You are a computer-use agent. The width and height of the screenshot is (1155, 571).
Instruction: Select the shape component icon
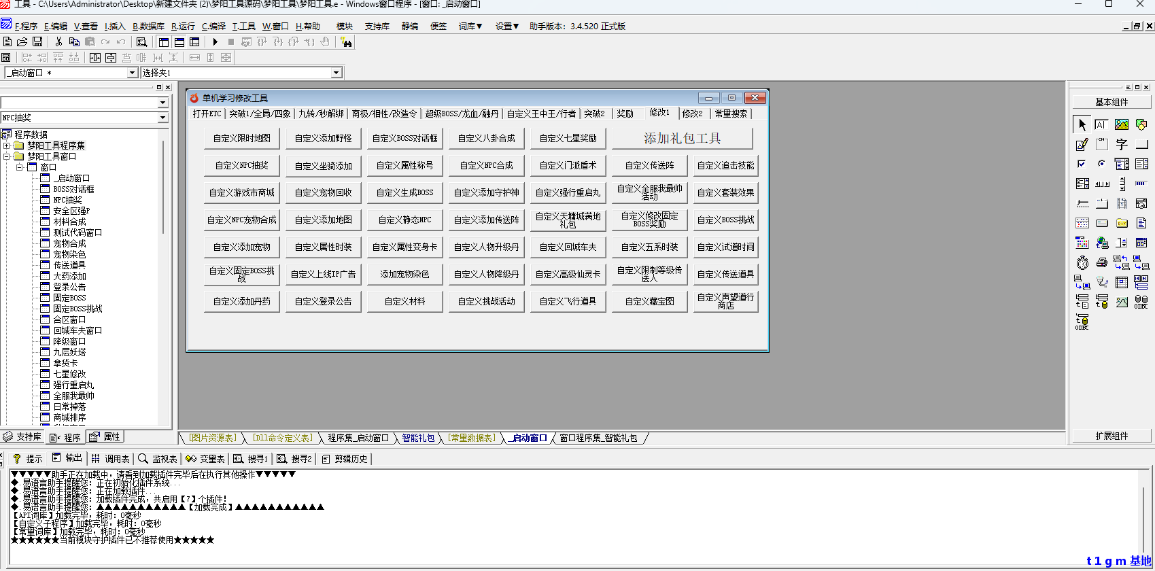(x=1141, y=124)
